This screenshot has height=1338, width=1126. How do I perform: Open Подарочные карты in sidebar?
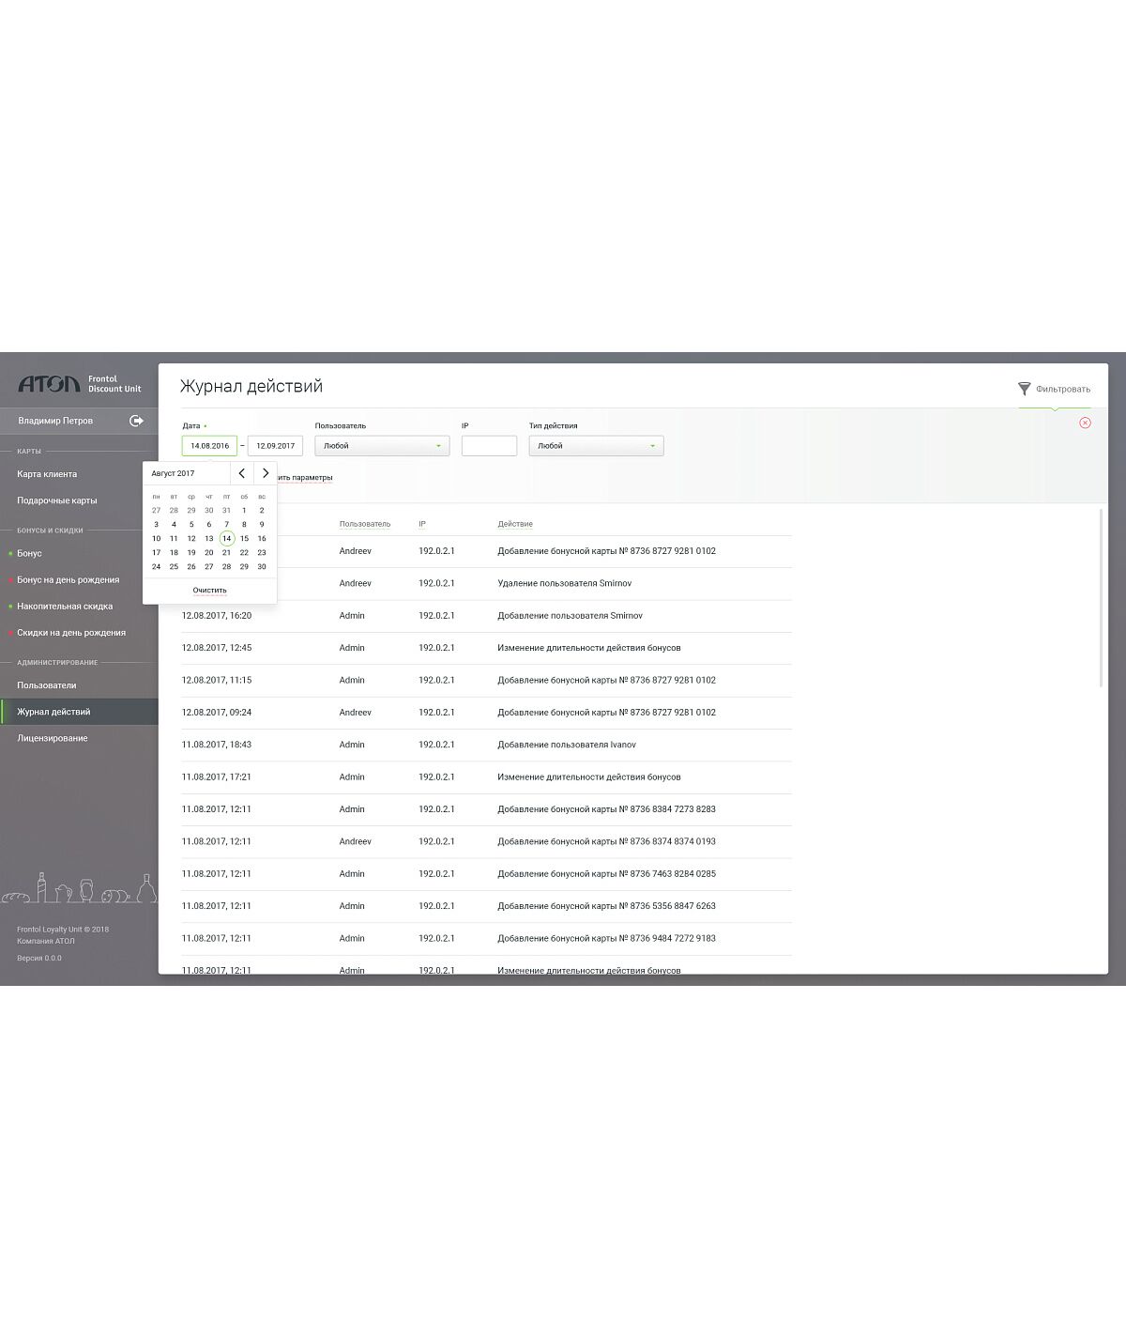point(57,500)
